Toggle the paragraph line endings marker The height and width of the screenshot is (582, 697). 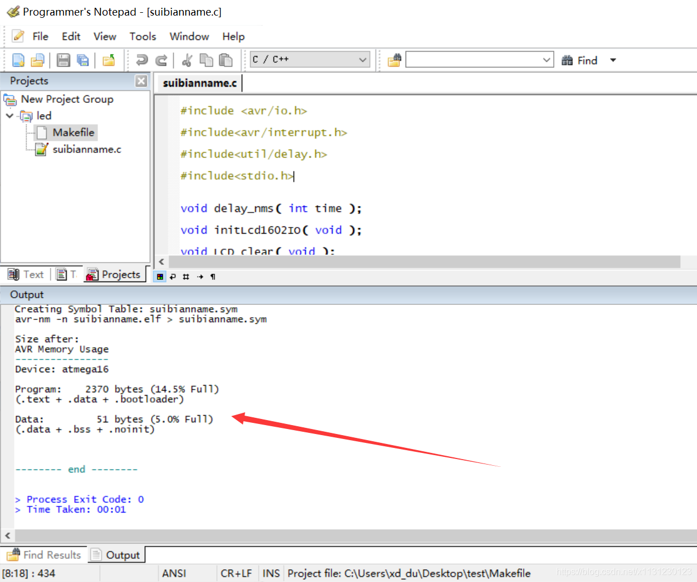point(213,277)
